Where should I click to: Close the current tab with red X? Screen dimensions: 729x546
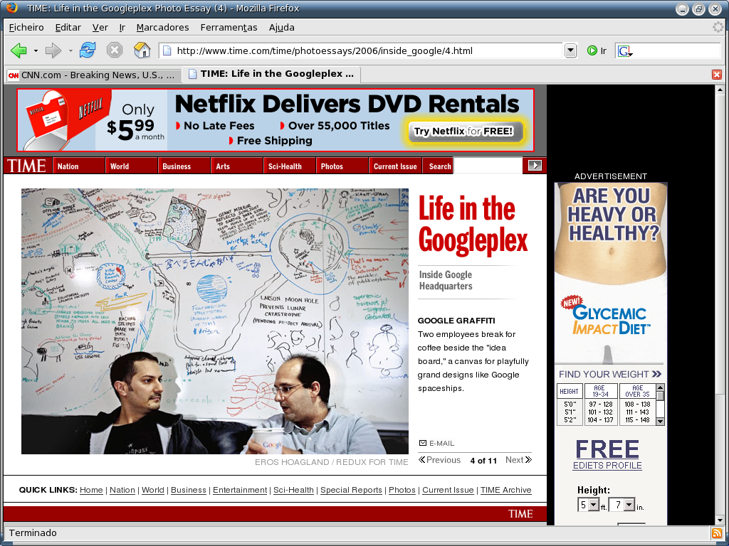(x=716, y=75)
